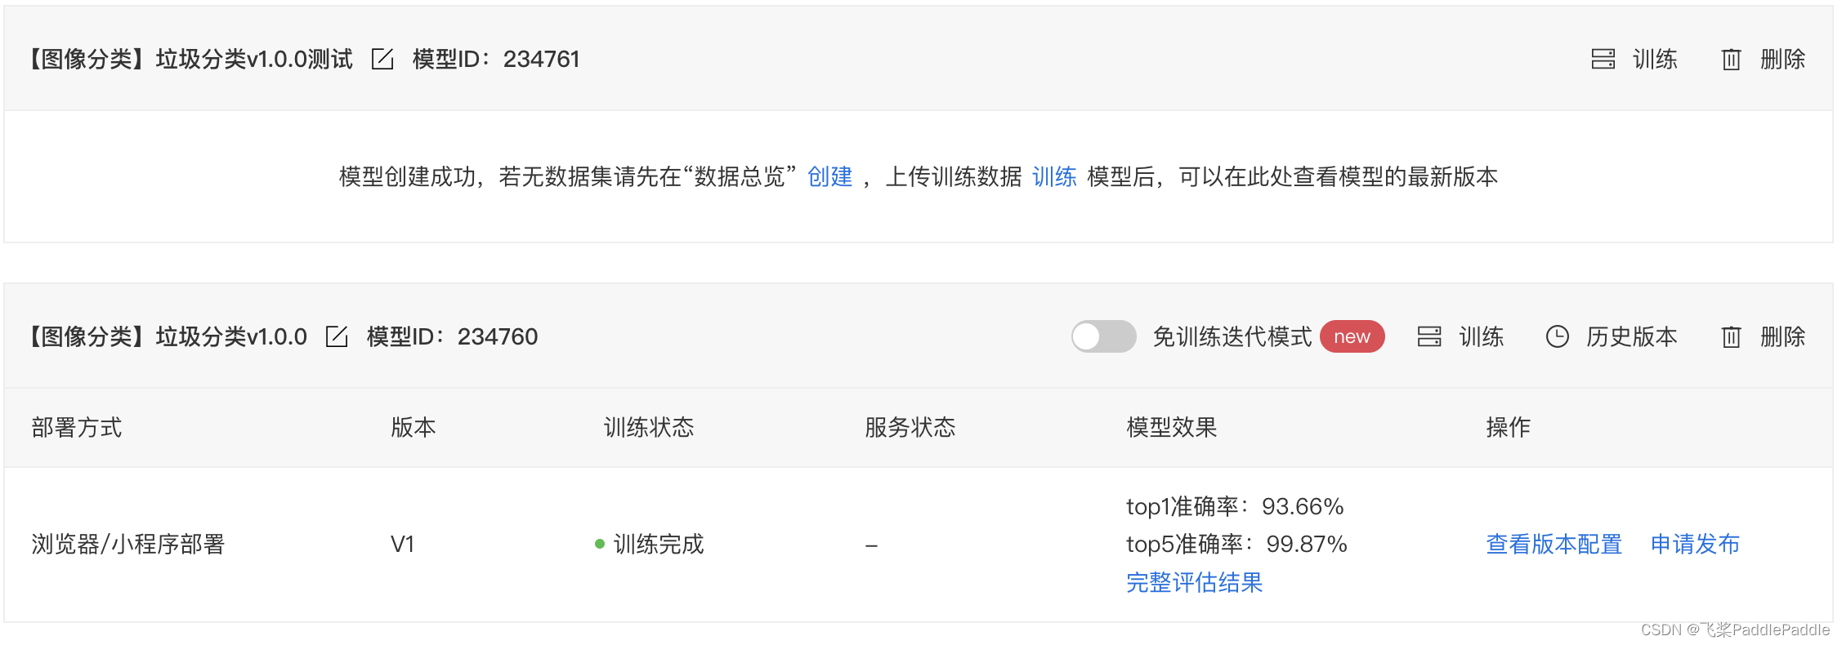
Task: Click edit icon beside 垃圾分类v1.0.0 title
Action: pyautogui.click(x=337, y=337)
